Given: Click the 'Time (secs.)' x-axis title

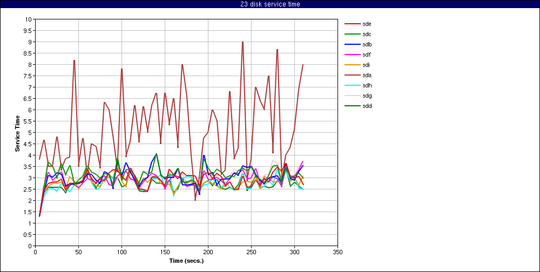Looking at the screenshot, I should click(186, 261).
